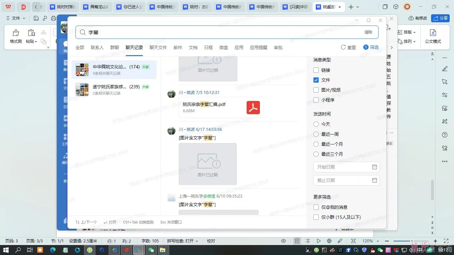This screenshot has width=454, height=255.
Task: Click the zoom slider in WPS status bar
Action: (411, 241)
